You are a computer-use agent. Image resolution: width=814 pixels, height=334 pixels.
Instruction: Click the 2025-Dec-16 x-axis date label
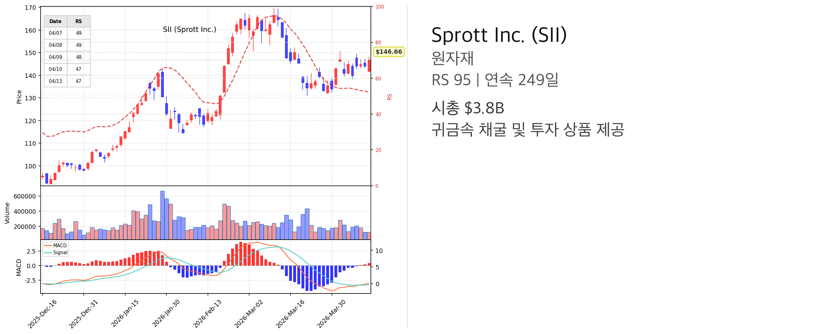[x=42, y=314]
